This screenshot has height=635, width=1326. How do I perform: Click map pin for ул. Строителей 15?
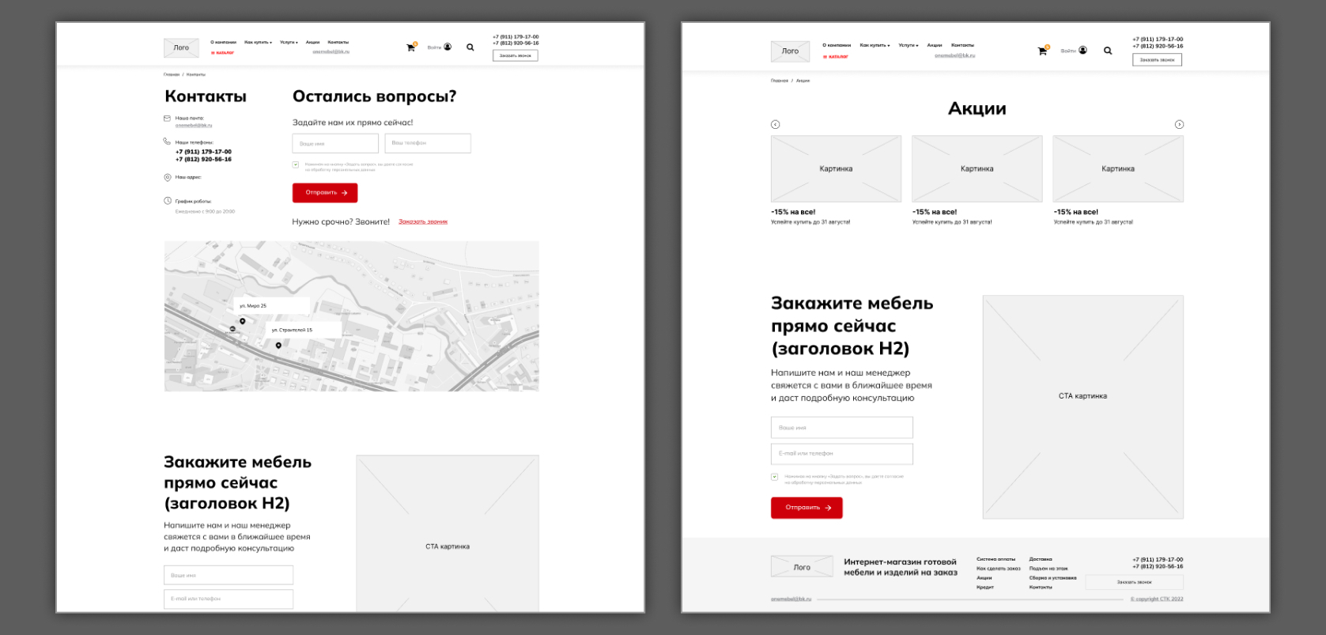278,345
